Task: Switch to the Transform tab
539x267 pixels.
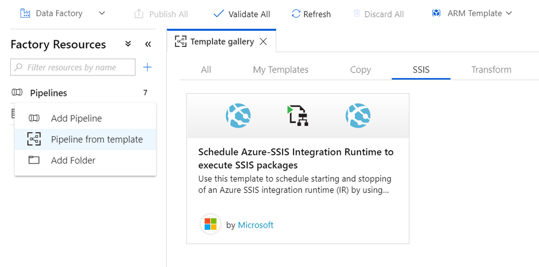Action: click(491, 69)
